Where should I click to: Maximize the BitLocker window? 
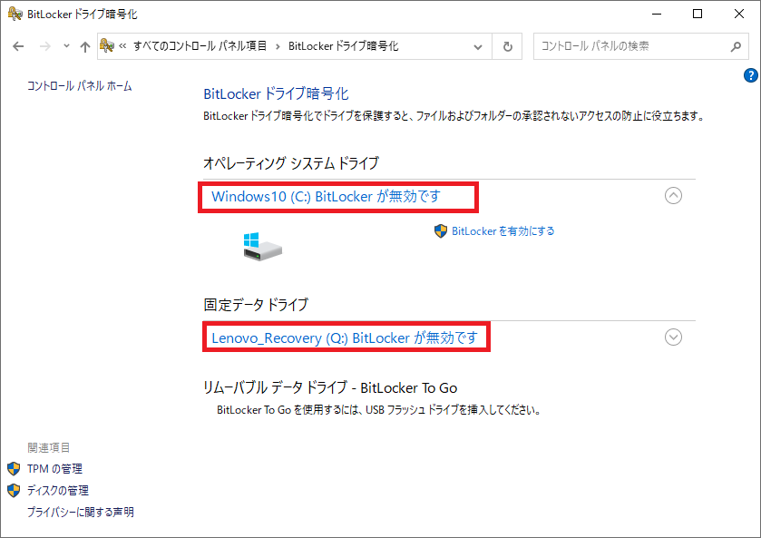[698, 15]
